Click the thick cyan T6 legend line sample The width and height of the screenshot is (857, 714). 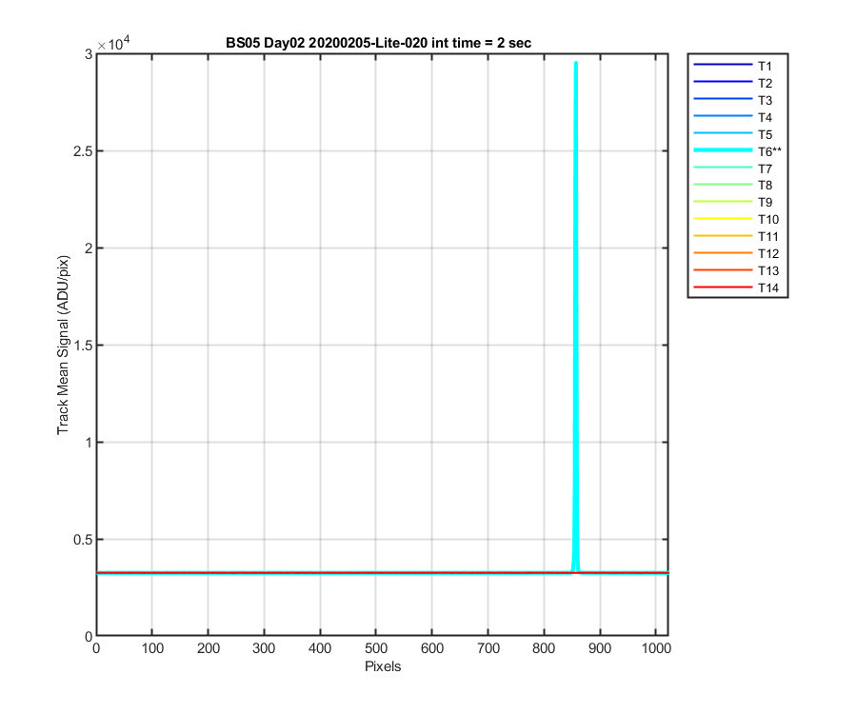point(723,150)
